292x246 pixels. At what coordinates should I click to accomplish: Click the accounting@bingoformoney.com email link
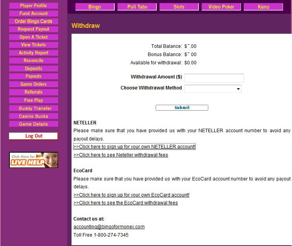(x=109, y=227)
